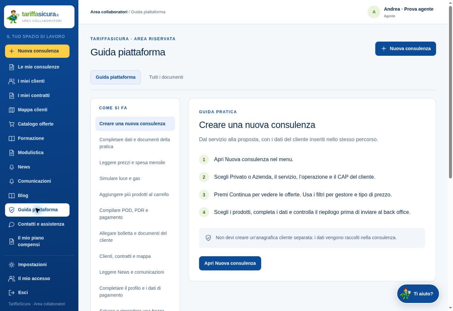The image size is (453, 311).
Task: Click the people icon beside Il mio accesso
Action: coord(12,279)
